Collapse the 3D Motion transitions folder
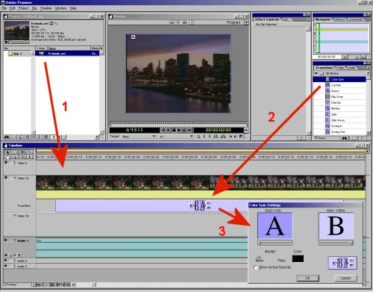Viewport: 373px width, 292px height. click(316, 73)
